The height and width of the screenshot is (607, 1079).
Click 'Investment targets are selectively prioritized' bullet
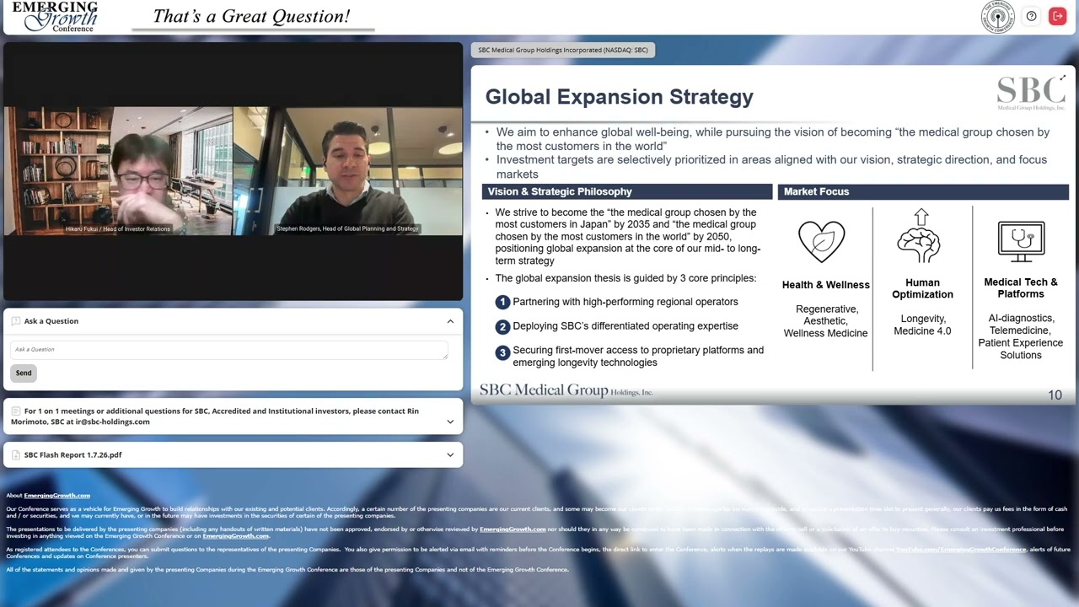coord(771,167)
